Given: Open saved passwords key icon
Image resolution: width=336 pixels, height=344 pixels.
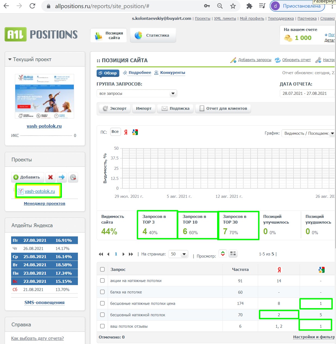Looking at the screenshot, I should (x=207, y=6).
